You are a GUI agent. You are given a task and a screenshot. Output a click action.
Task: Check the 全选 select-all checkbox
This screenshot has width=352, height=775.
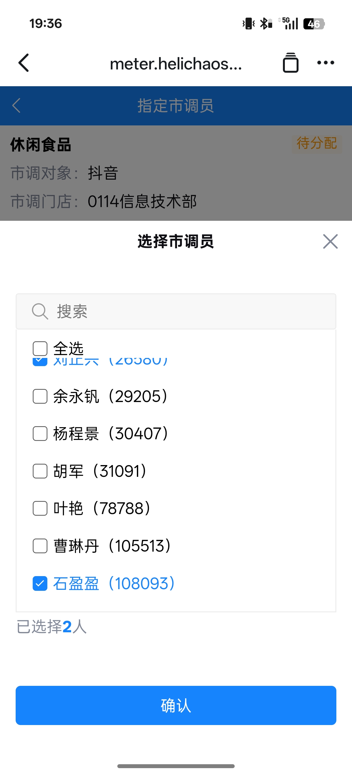tap(40, 348)
